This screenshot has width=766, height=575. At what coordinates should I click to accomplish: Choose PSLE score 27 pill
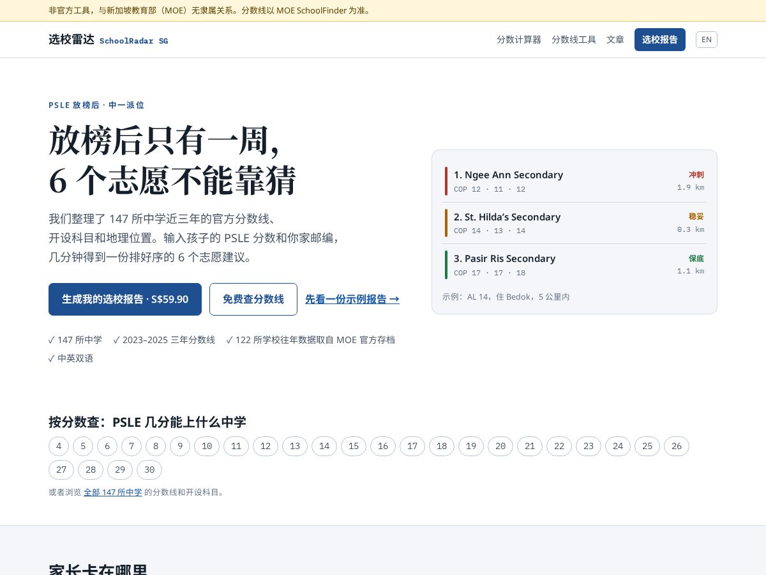(x=61, y=470)
